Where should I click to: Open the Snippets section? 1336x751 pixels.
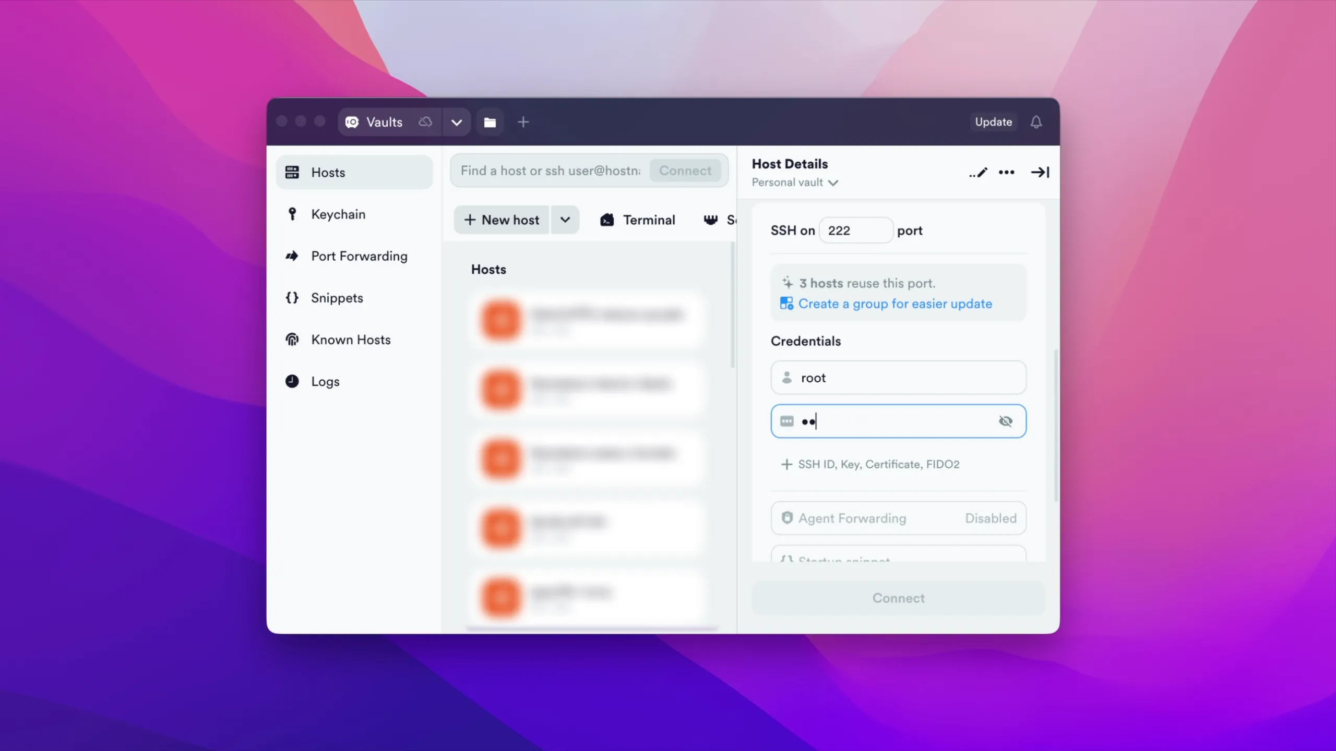[x=354, y=297]
